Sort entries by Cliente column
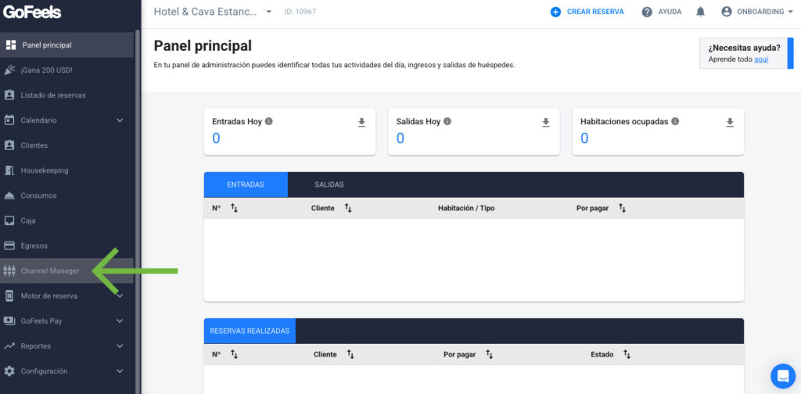Image resolution: width=801 pixels, height=394 pixels. pyautogui.click(x=348, y=209)
